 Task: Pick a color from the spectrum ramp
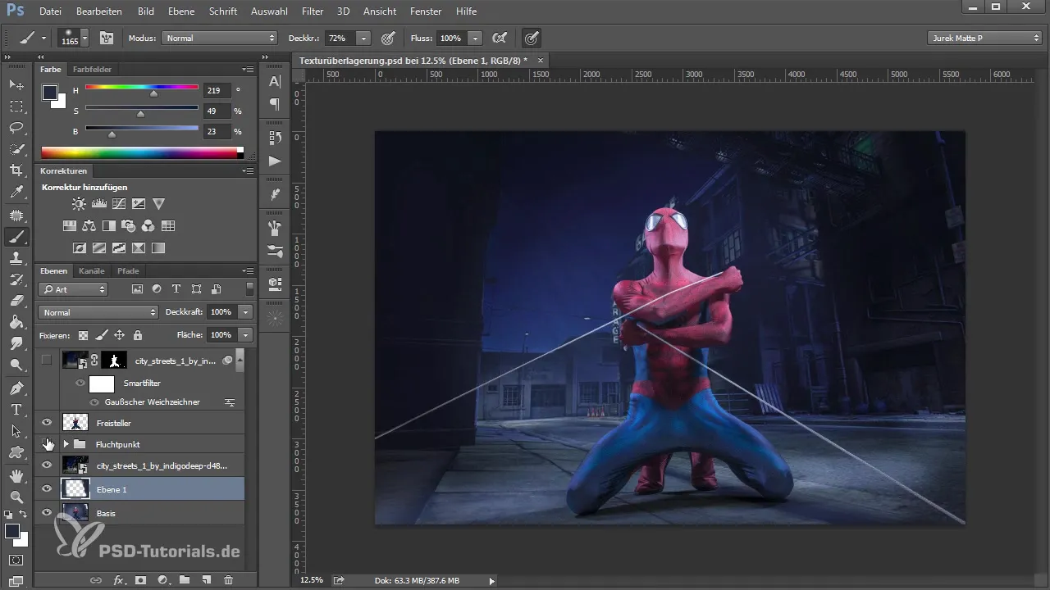click(142, 152)
